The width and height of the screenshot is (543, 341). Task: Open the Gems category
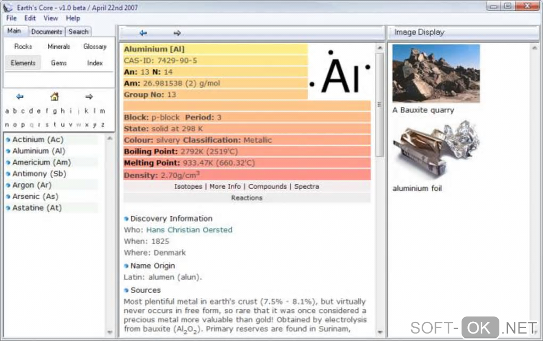tap(59, 63)
